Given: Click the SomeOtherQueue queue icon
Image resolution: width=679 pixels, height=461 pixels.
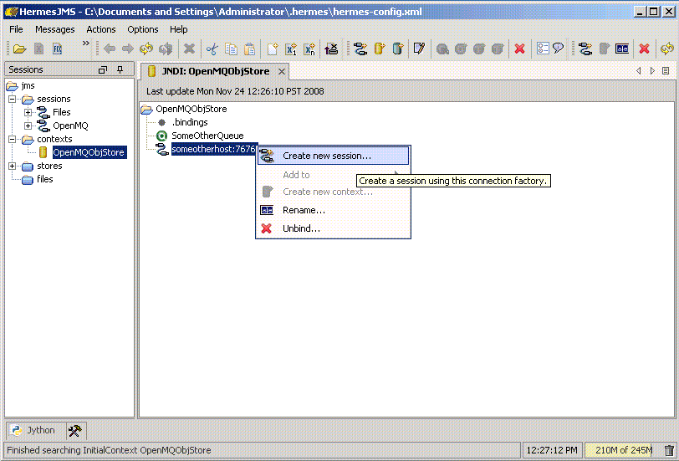Looking at the screenshot, I should click(x=162, y=136).
